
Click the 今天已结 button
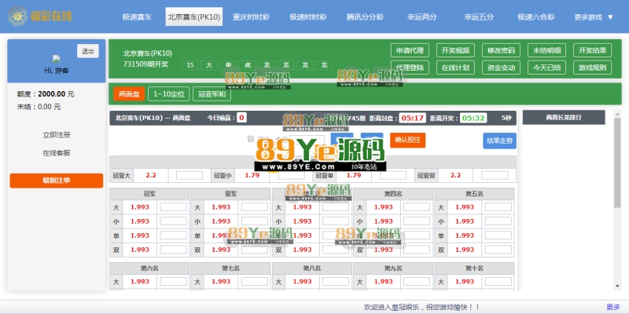[x=546, y=68]
